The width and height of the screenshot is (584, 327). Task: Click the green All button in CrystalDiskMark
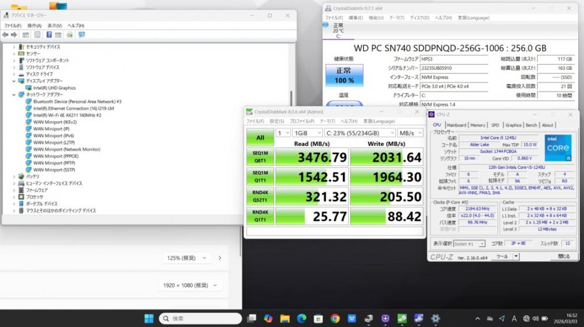(260, 138)
